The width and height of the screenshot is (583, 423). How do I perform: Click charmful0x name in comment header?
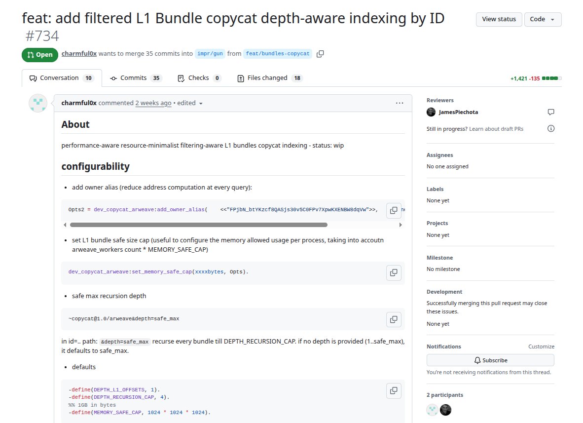79,103
